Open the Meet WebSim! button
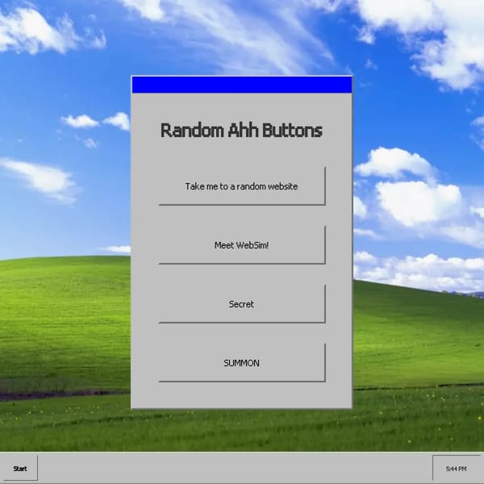This screenshot has width=484, height=484. tap(242, 245)
